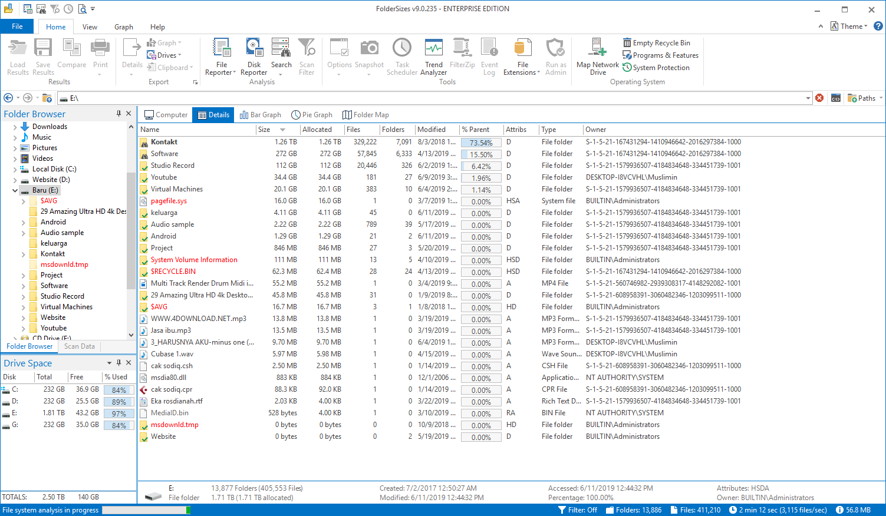Stop the scan with the red X icon

point(819,98)
